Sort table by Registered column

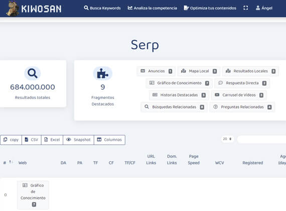[252, 163]
